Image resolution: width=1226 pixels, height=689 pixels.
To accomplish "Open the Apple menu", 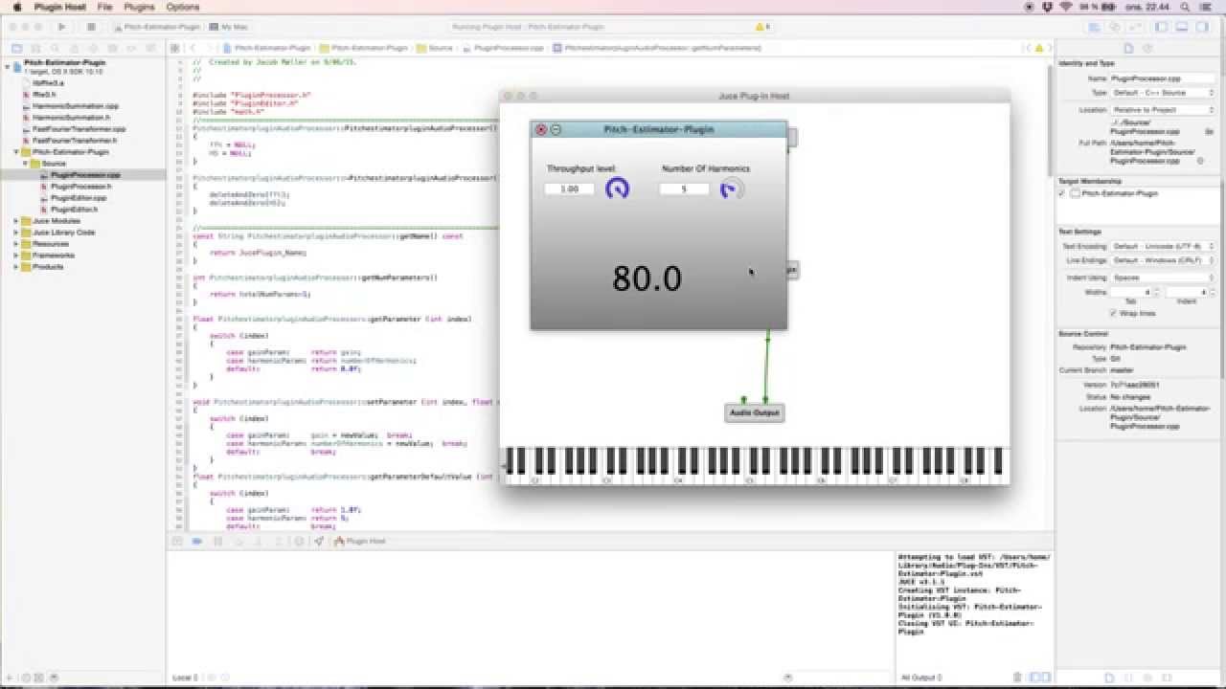I will [x=16, y=7].
